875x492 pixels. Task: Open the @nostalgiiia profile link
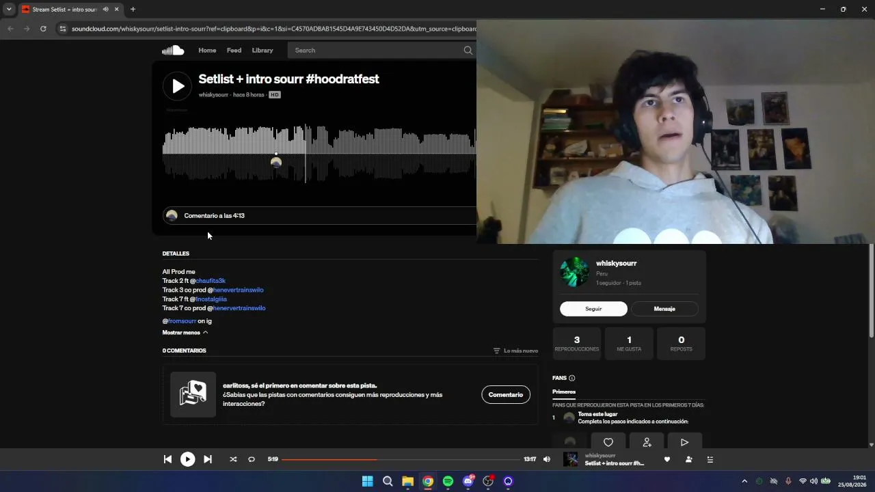(211, 299)
